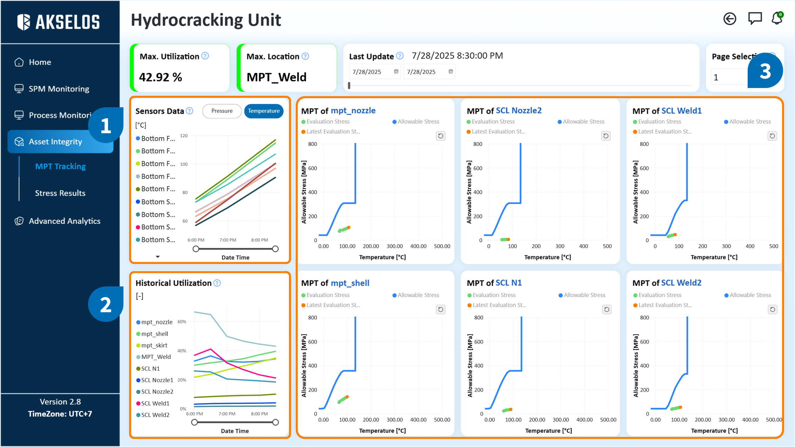
Task: Open the start date calendar picker
Action: click(396, 72)
